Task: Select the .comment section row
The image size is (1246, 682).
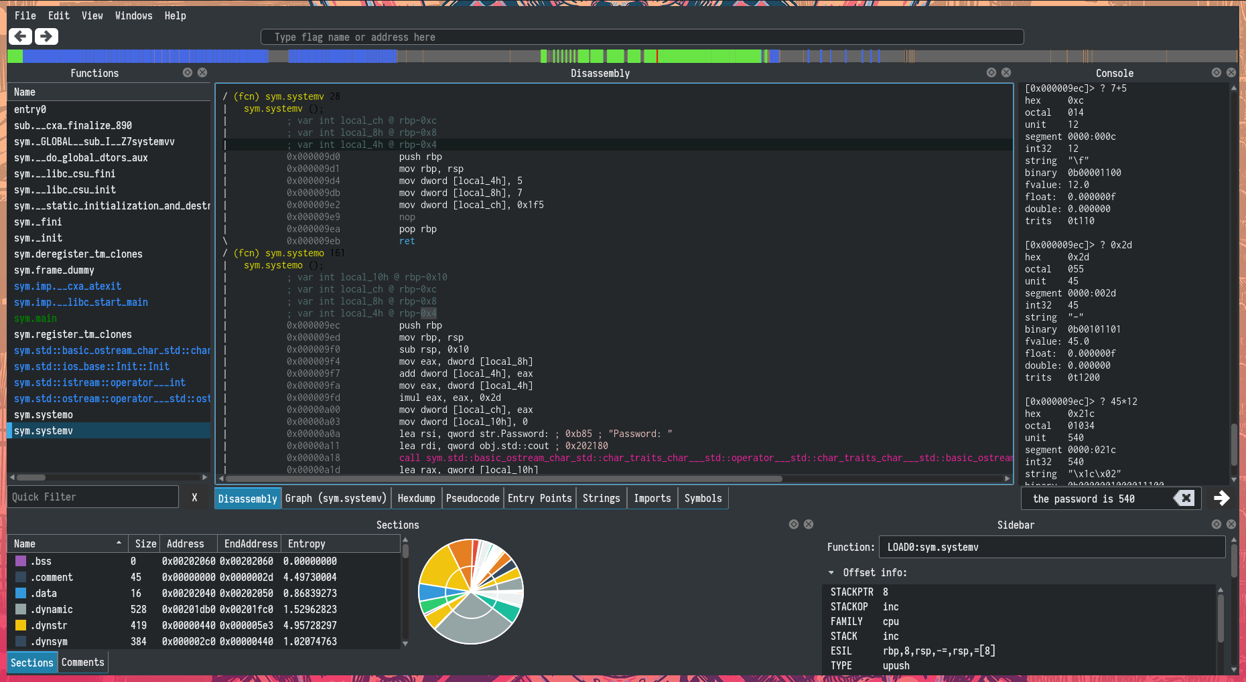Action: click(x=204, y=577)
